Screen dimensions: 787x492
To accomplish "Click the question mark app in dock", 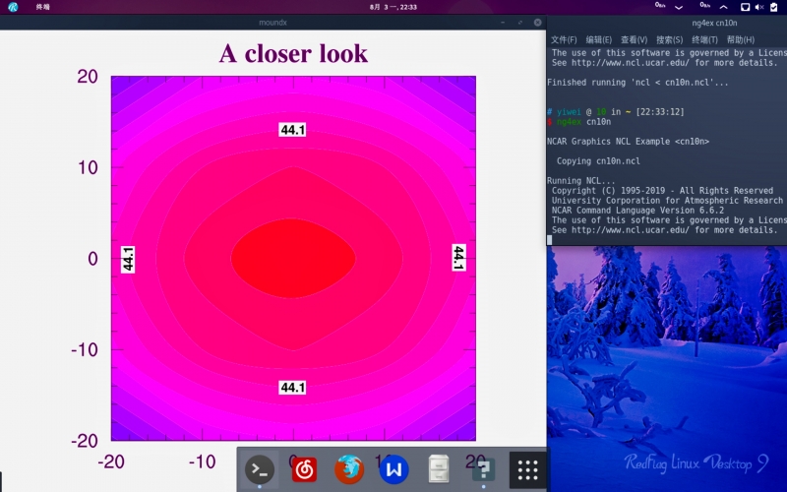I will click(x=482, y=469).
